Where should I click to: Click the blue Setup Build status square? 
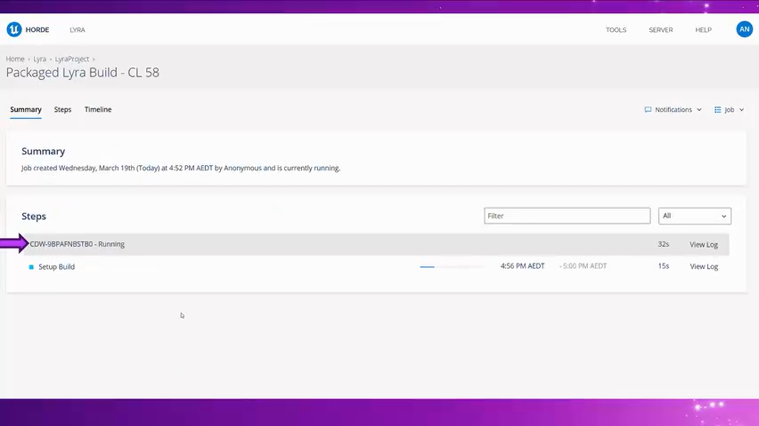click(x=31, y=267)
